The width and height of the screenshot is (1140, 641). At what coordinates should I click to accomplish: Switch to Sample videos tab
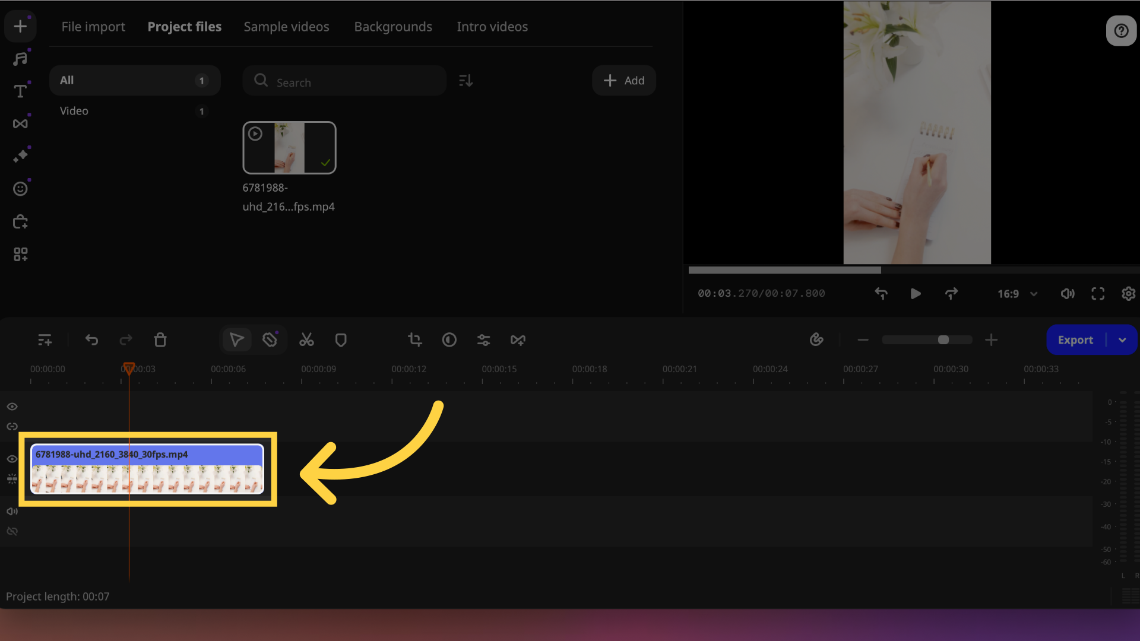tap(287, 27)
